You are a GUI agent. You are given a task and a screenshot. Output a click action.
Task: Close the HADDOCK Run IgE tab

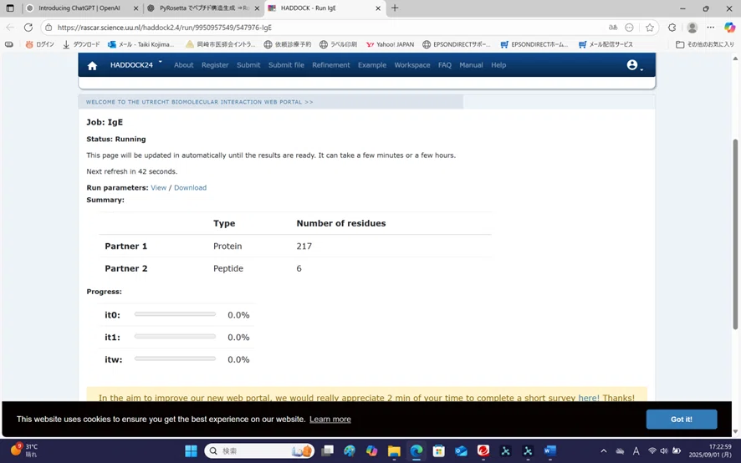tap(378, 8)
